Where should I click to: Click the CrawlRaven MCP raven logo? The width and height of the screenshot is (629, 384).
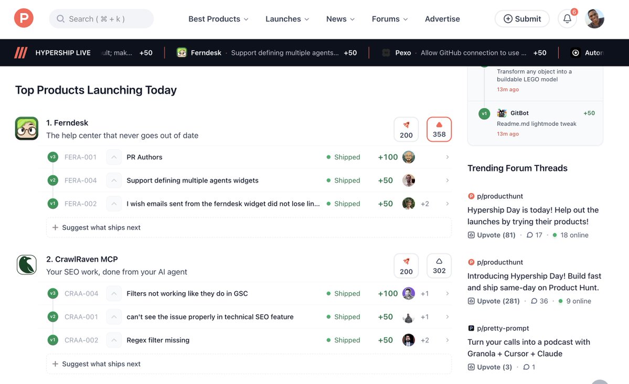point(26,265)
